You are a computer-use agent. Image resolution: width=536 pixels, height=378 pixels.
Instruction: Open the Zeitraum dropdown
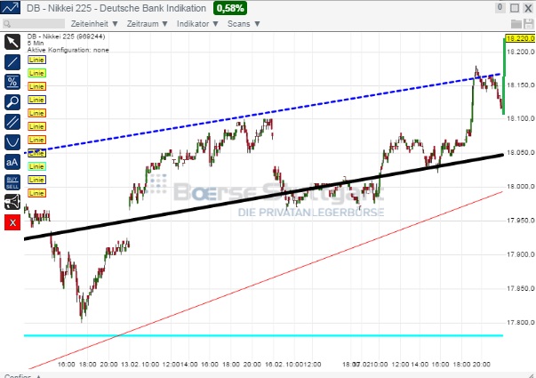click(148, 24)
